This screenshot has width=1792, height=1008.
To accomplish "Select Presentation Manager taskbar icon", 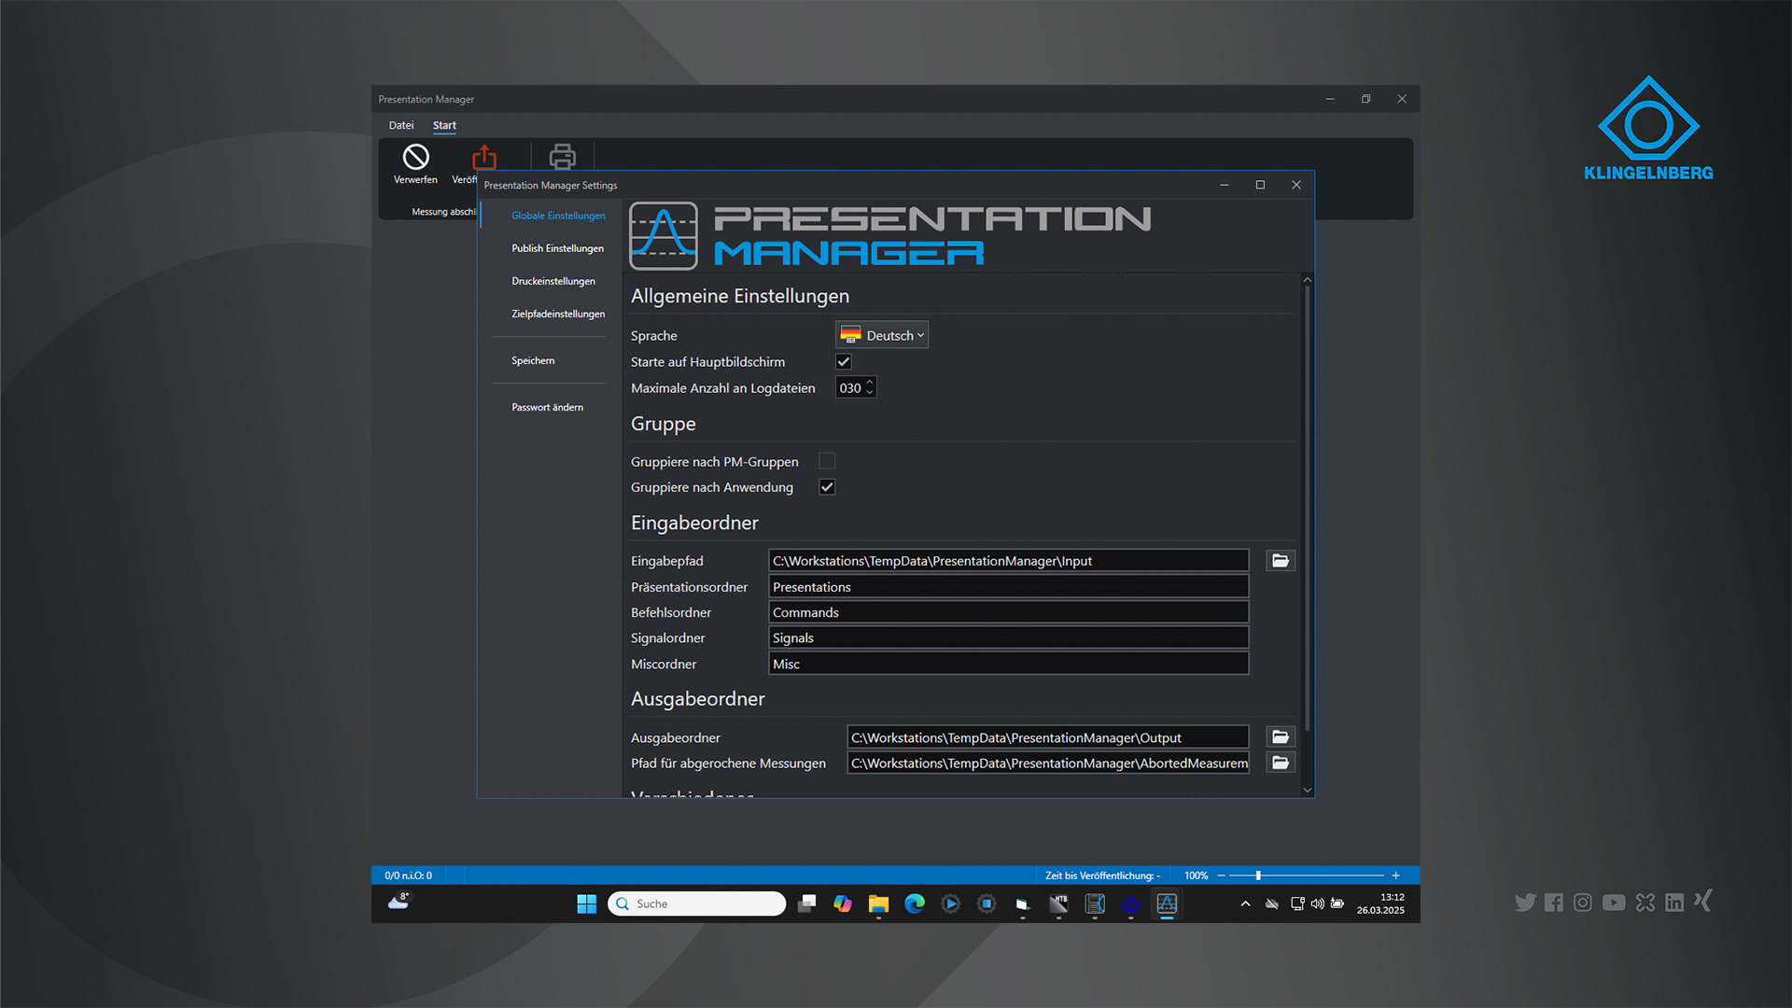I will coord(1167,903).
